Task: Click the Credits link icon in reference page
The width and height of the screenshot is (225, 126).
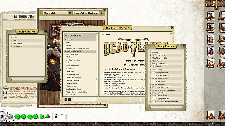Action: point(103,34)
